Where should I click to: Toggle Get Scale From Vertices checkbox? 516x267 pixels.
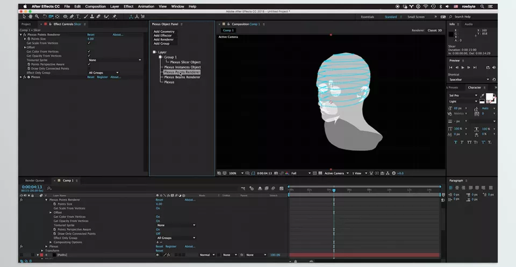tap(89, 43)
